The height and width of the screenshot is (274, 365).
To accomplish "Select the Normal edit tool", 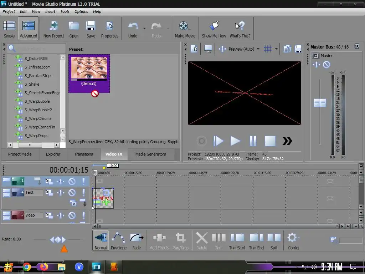I will 101,240.
